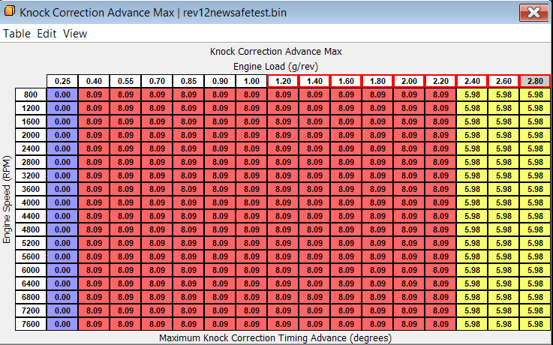553x345 pixels.
Task: Select the 7600 RPM row header
Action: tap(30, 324)
